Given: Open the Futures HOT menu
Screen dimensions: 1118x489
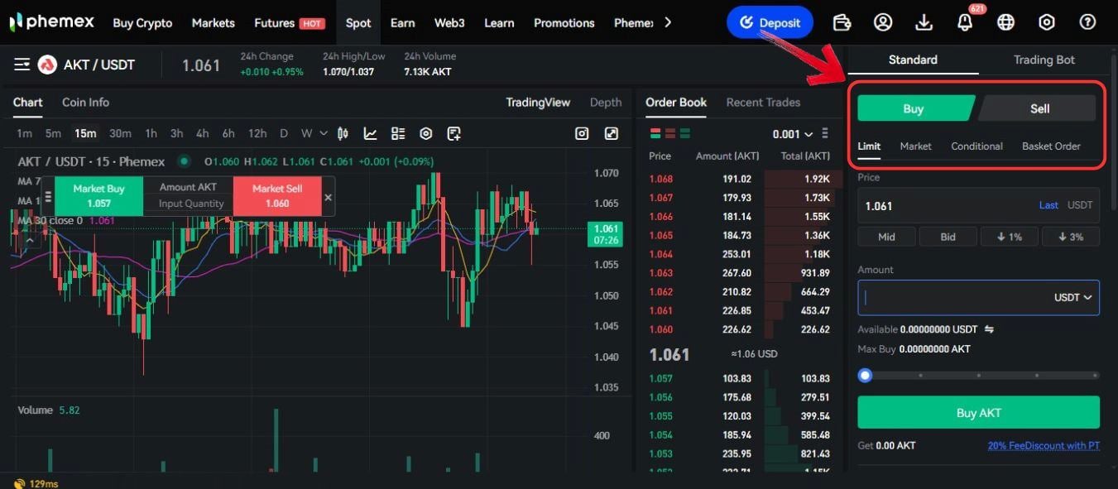Looking at the screenshot, I should pos(289,22).
